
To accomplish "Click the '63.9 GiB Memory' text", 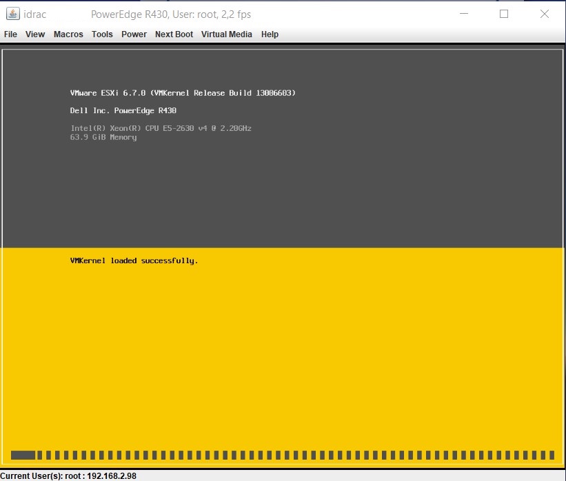I will click(103, 137).
